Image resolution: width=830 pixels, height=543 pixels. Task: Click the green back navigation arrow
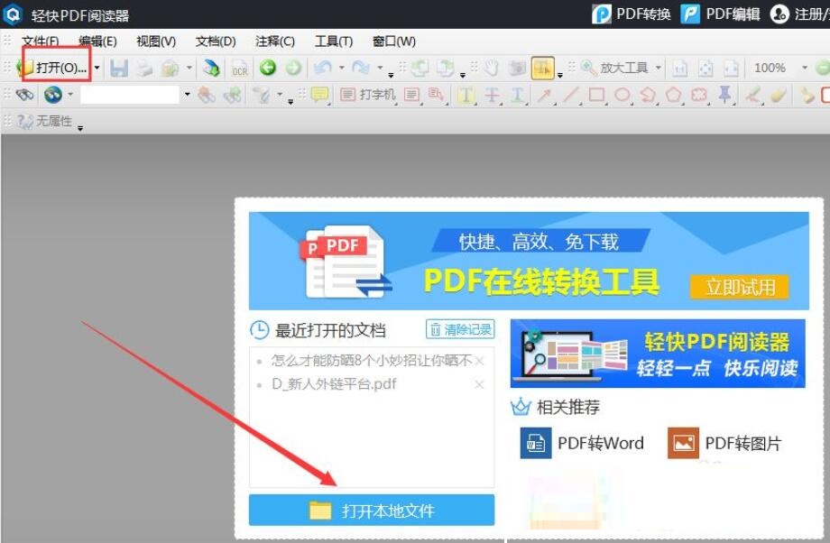[x=268, y=68]
